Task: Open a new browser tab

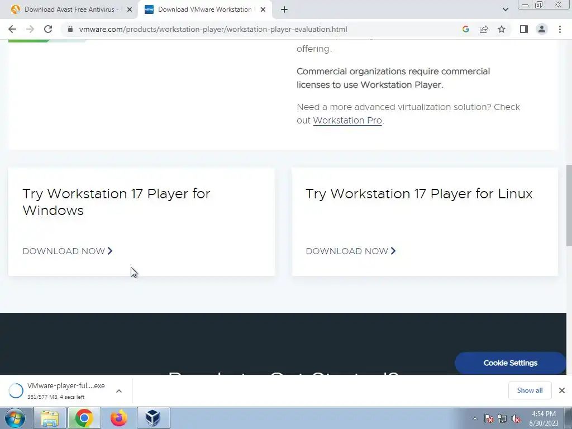Action: [x=284, y=9]
